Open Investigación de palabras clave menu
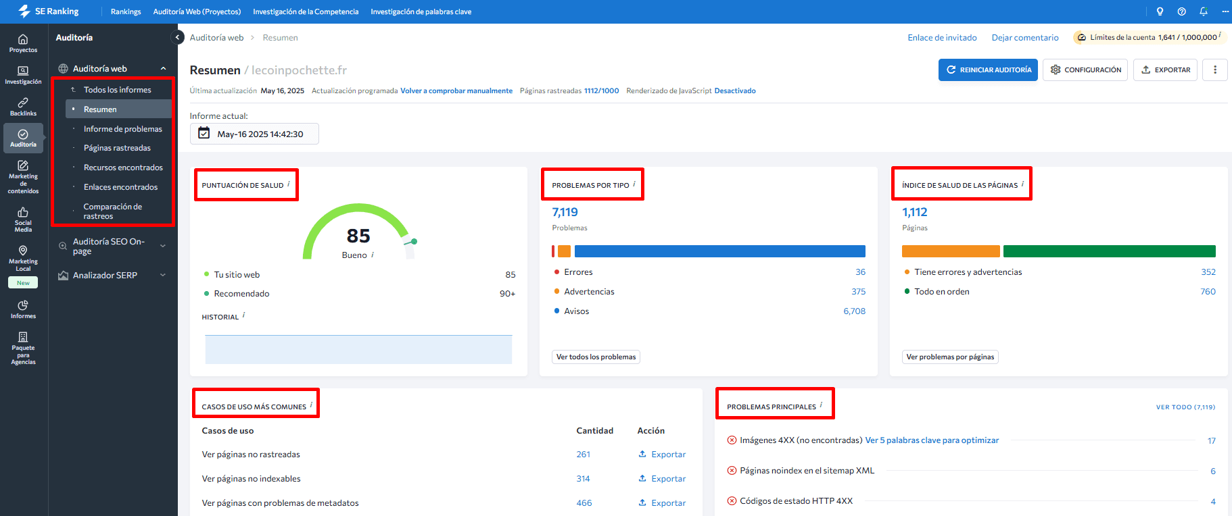Image resolution: width=1232 pixels, height=516 pixels. [421, 11]
